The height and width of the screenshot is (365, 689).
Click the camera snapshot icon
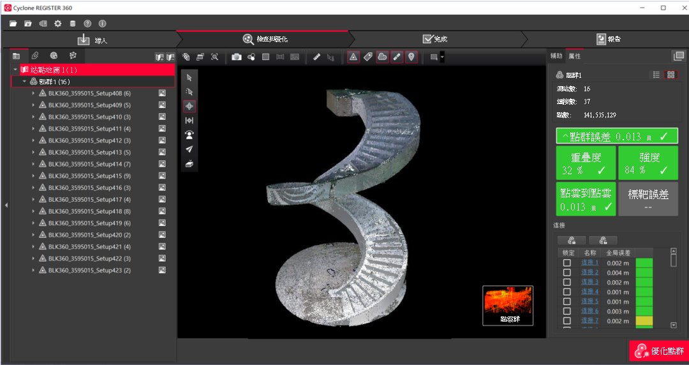(x=237, y=57)
